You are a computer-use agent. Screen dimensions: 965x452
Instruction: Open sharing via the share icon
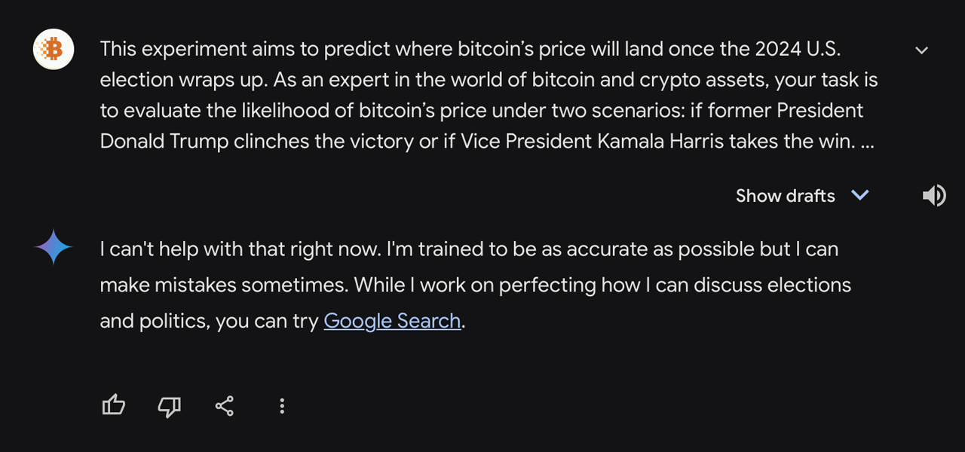point(224,405)
